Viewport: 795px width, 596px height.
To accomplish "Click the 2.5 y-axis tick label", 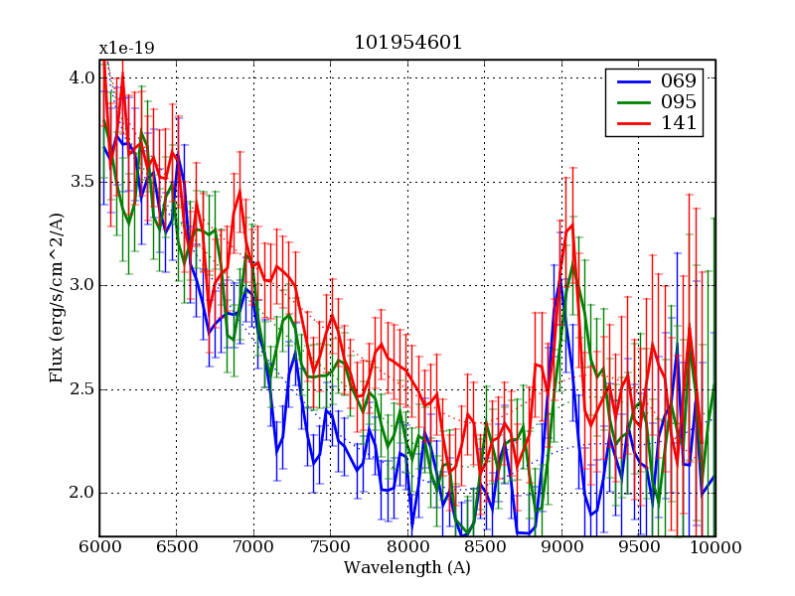I will point(81,389).
